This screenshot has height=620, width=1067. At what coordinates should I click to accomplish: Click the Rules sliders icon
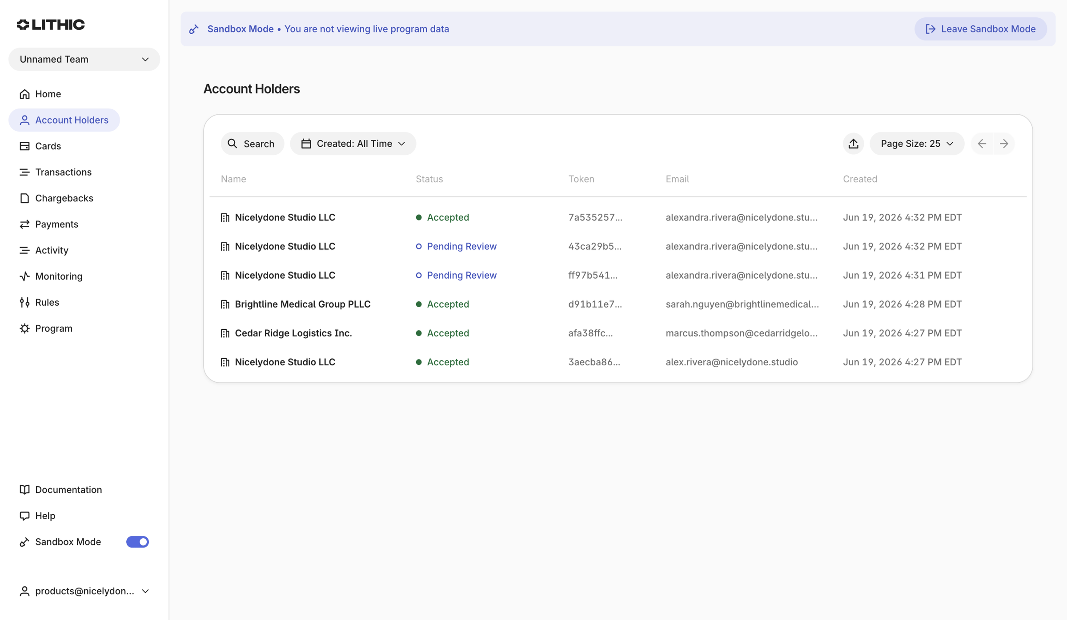(24, 302)
